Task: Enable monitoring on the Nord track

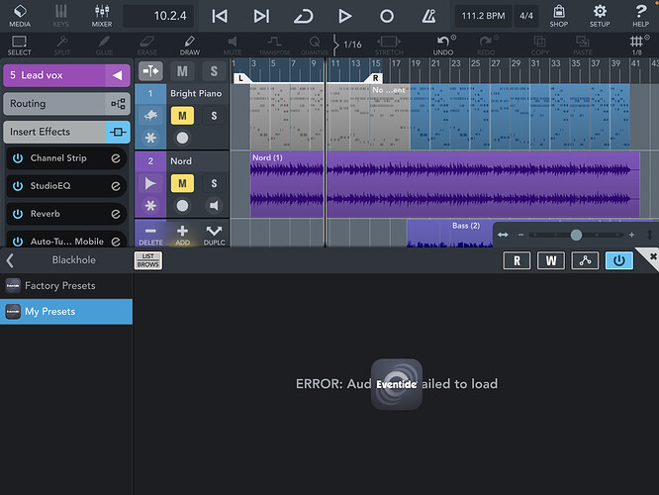Action: 214,205
